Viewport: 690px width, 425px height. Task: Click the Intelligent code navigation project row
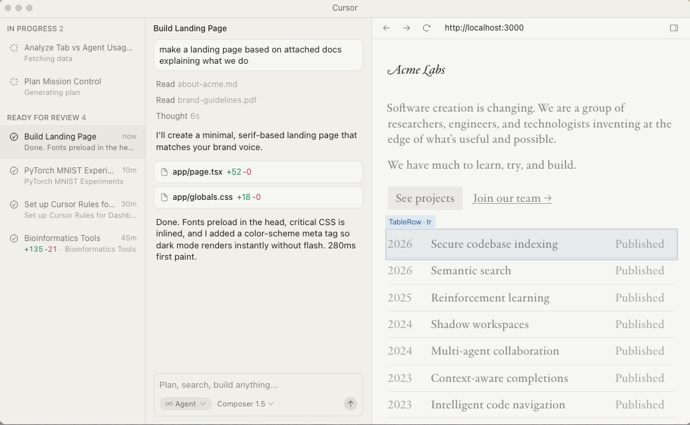(x=532, y=405)
